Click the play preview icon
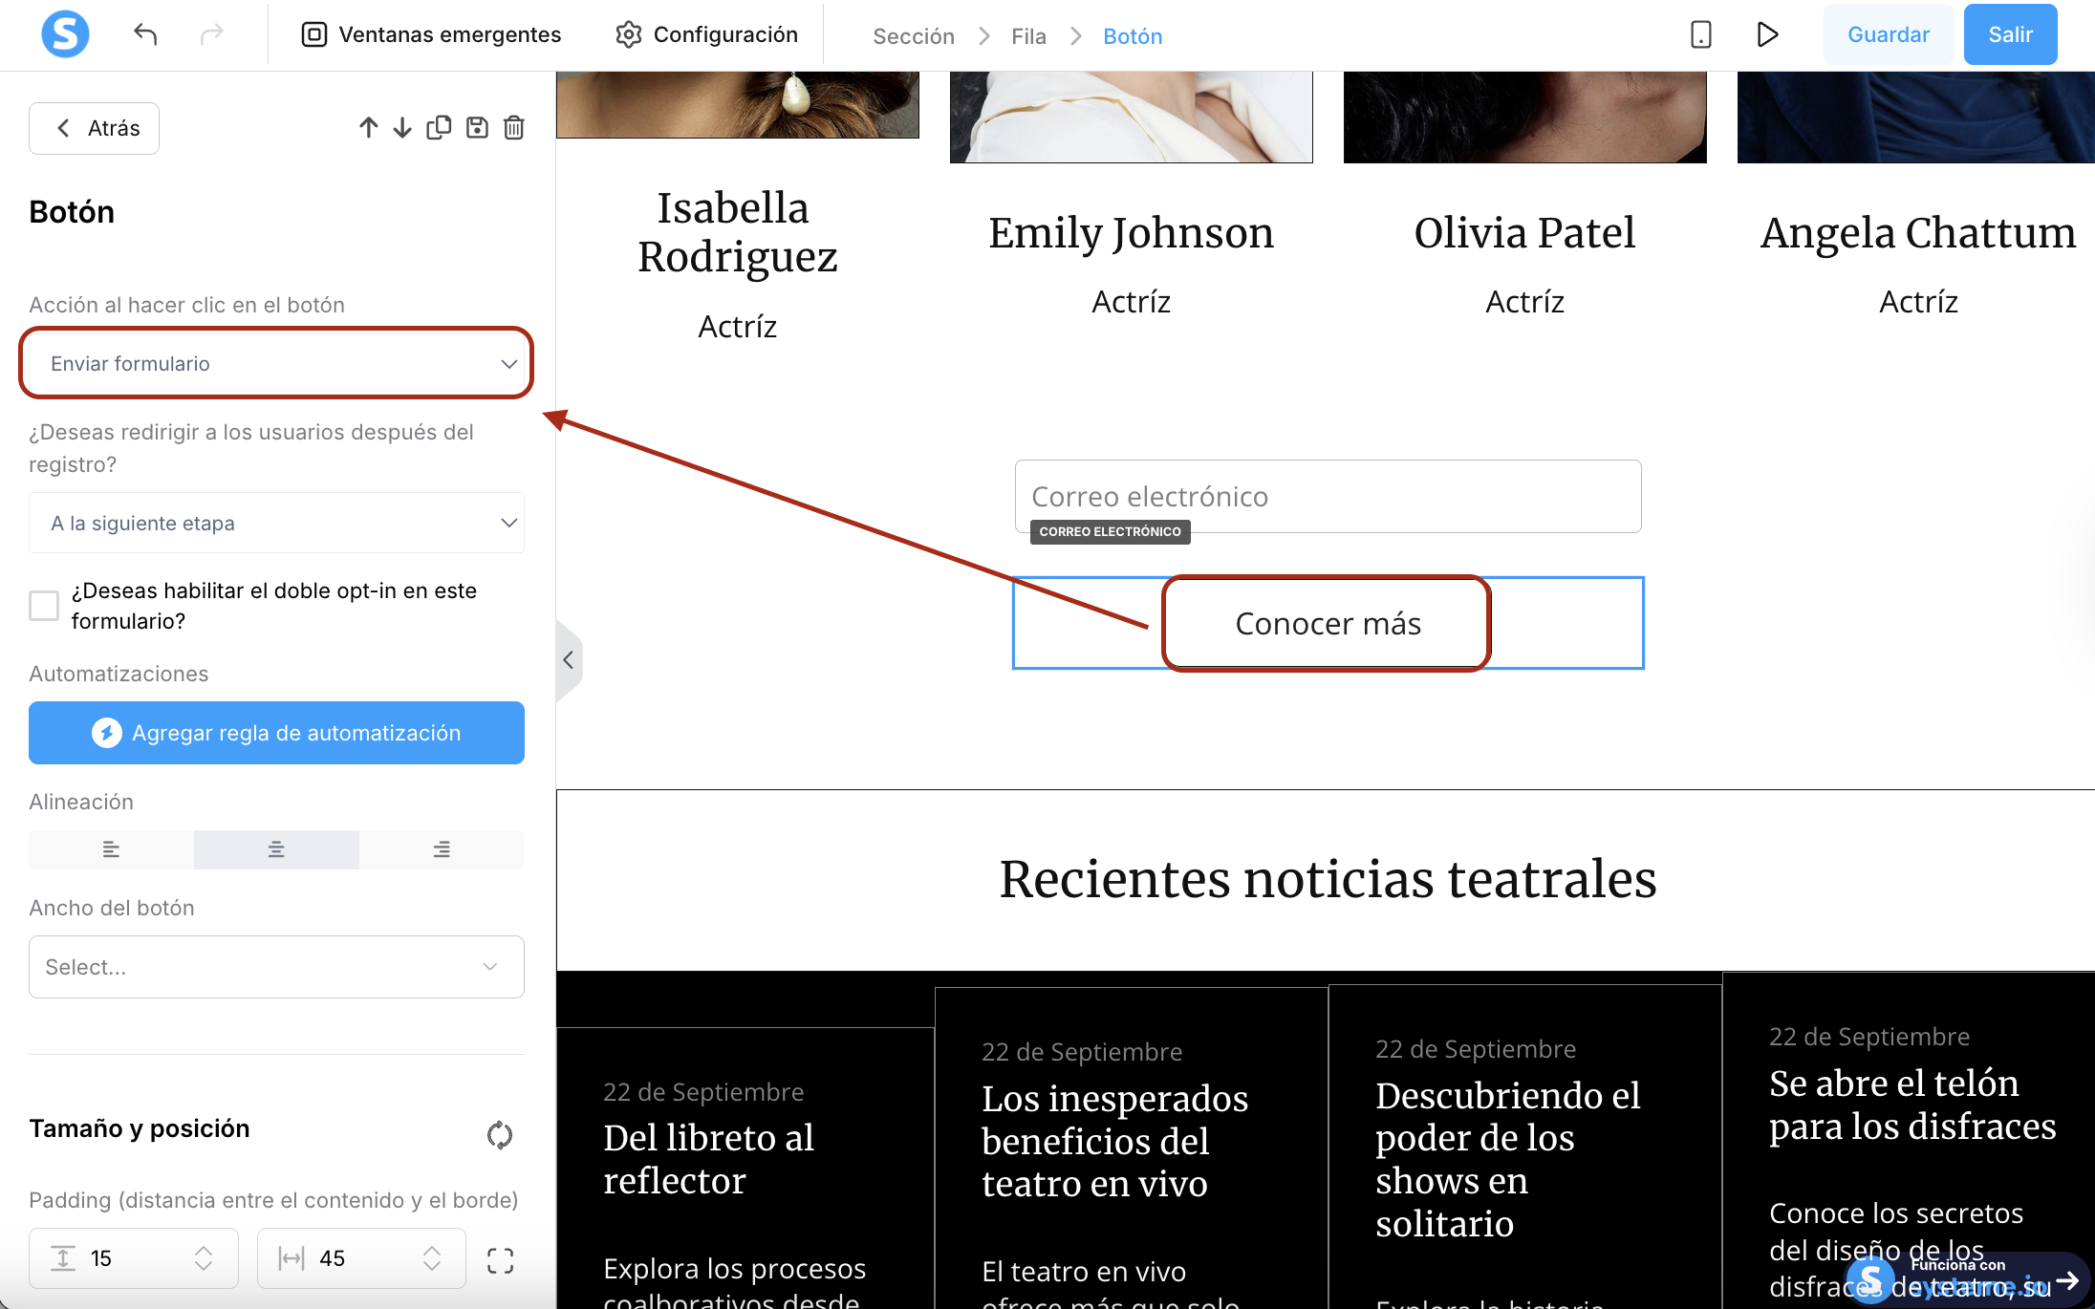Image resolution: width=2095 pixels, height=1309 pixels. pos(1767,35)
